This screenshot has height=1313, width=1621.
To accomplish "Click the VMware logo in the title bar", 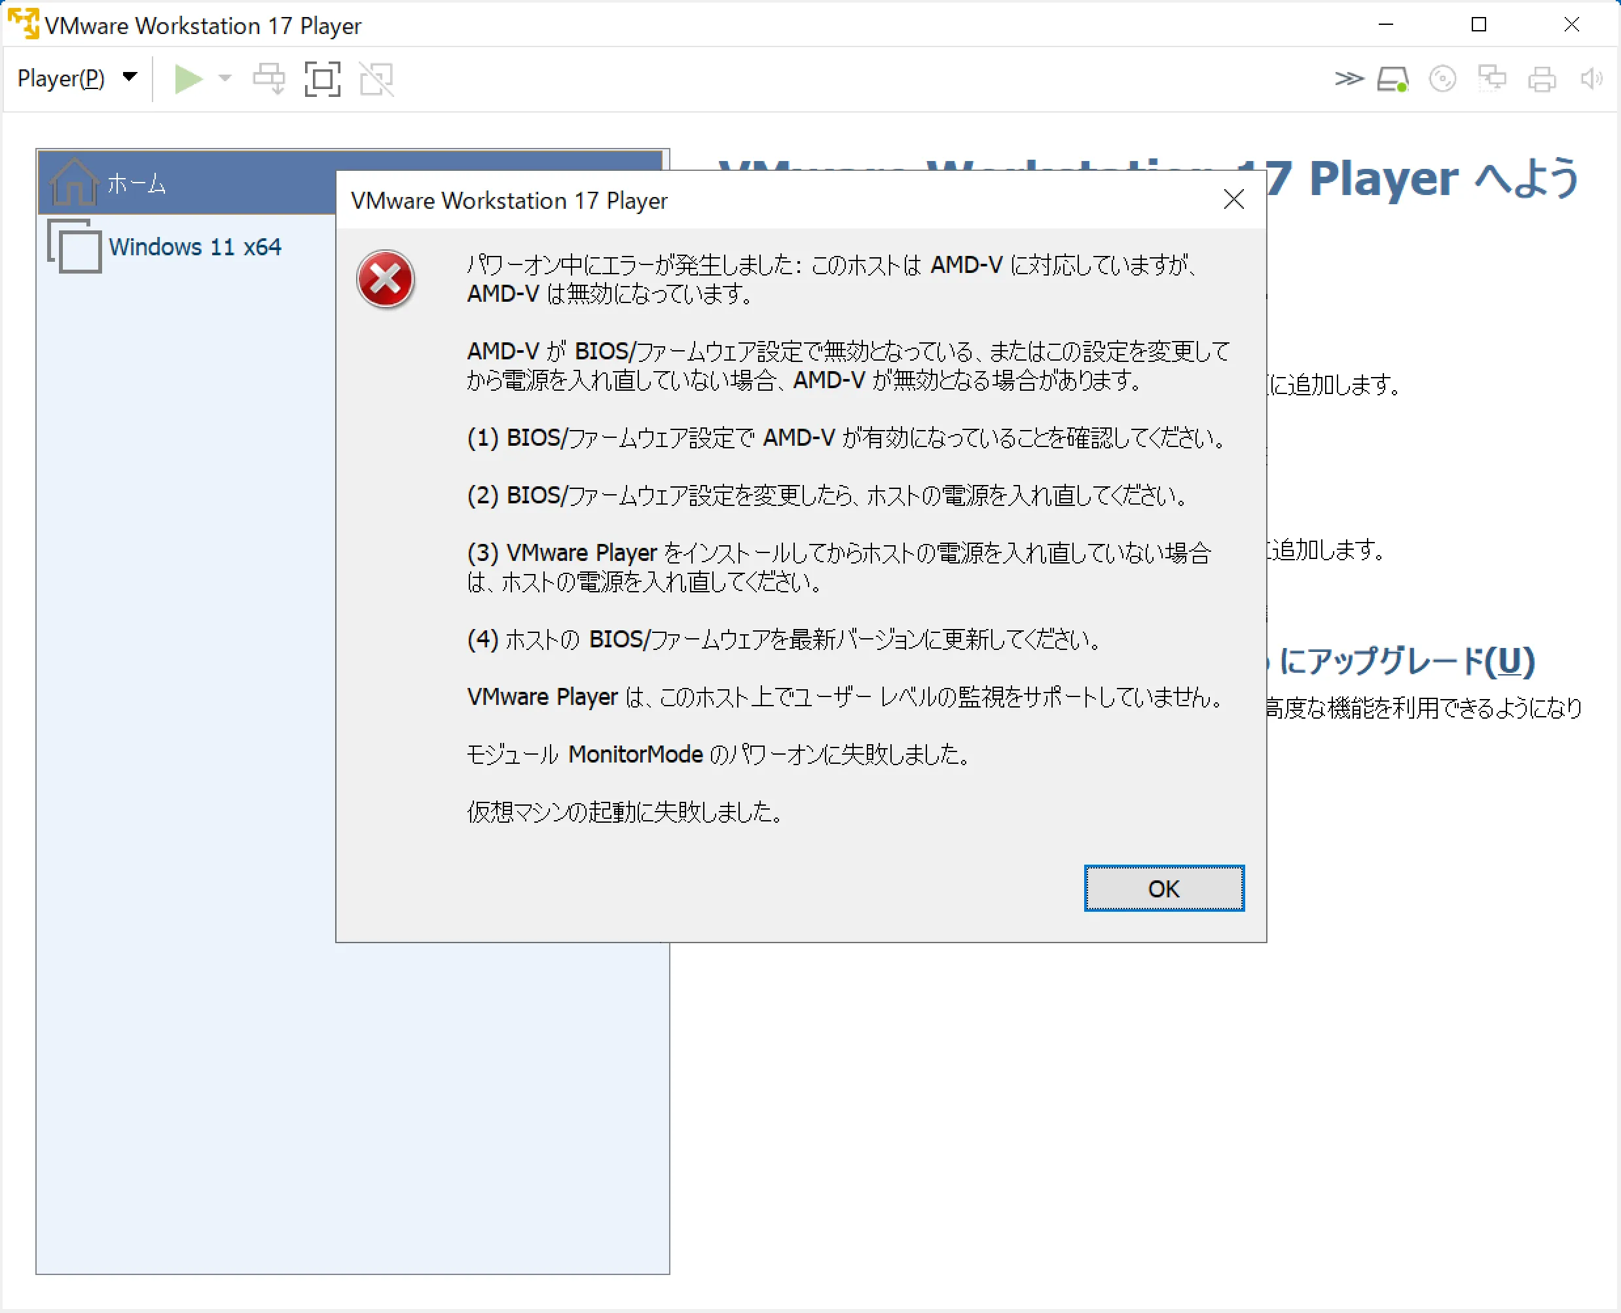I will pos(23,24).
